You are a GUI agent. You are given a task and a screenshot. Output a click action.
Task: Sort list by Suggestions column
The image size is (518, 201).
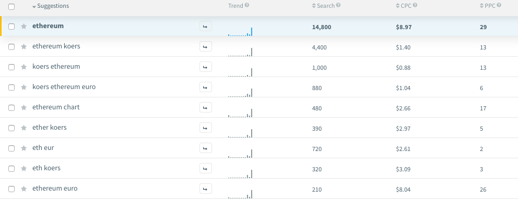pos(51,6)
